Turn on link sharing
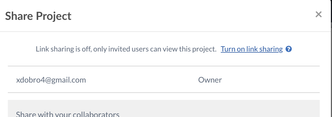Screen dimensions: 332x117 point(252,49)
